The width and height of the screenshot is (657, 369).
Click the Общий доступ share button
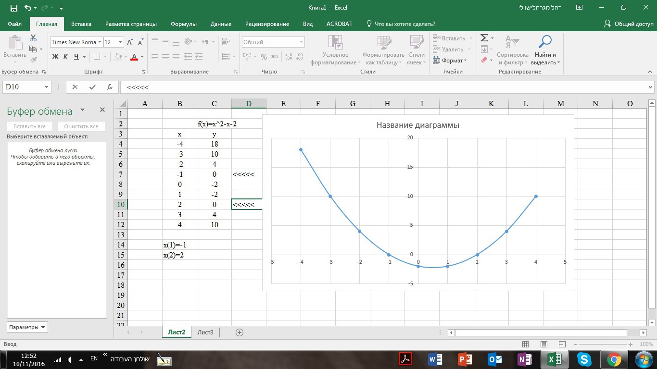[629, 24]
